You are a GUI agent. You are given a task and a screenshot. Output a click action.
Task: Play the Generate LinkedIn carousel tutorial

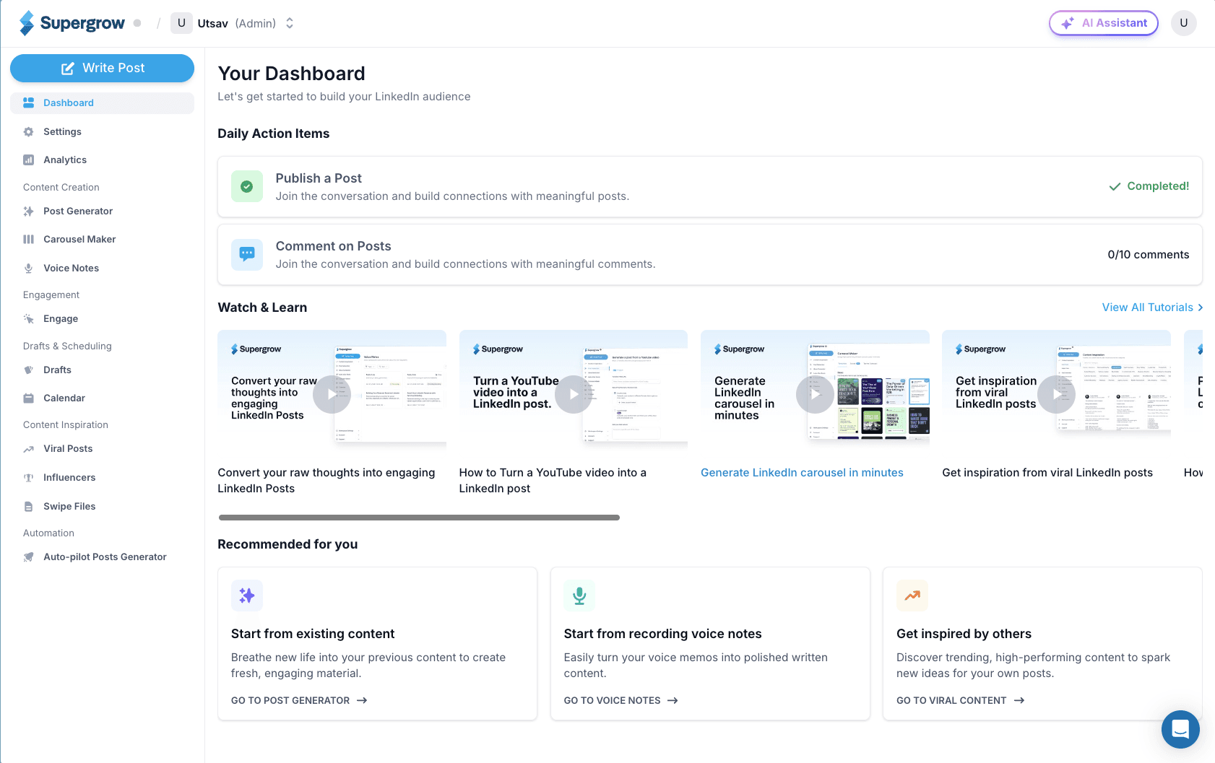pos(815,394)
